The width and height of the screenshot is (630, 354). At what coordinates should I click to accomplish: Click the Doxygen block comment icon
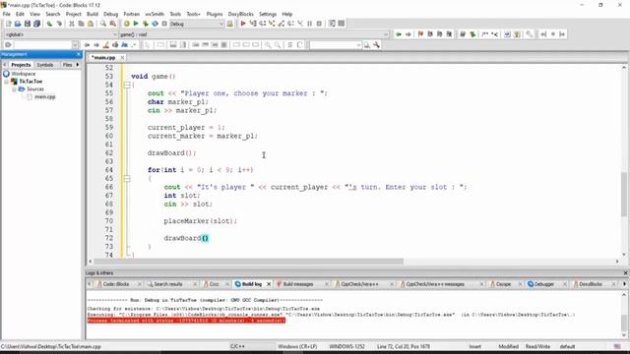point(485,34)
